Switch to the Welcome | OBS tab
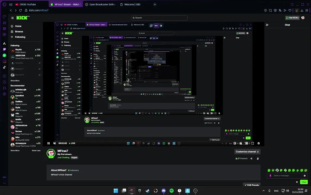The width and height of the screenshot is (311, 195). [x=130, y=4]
